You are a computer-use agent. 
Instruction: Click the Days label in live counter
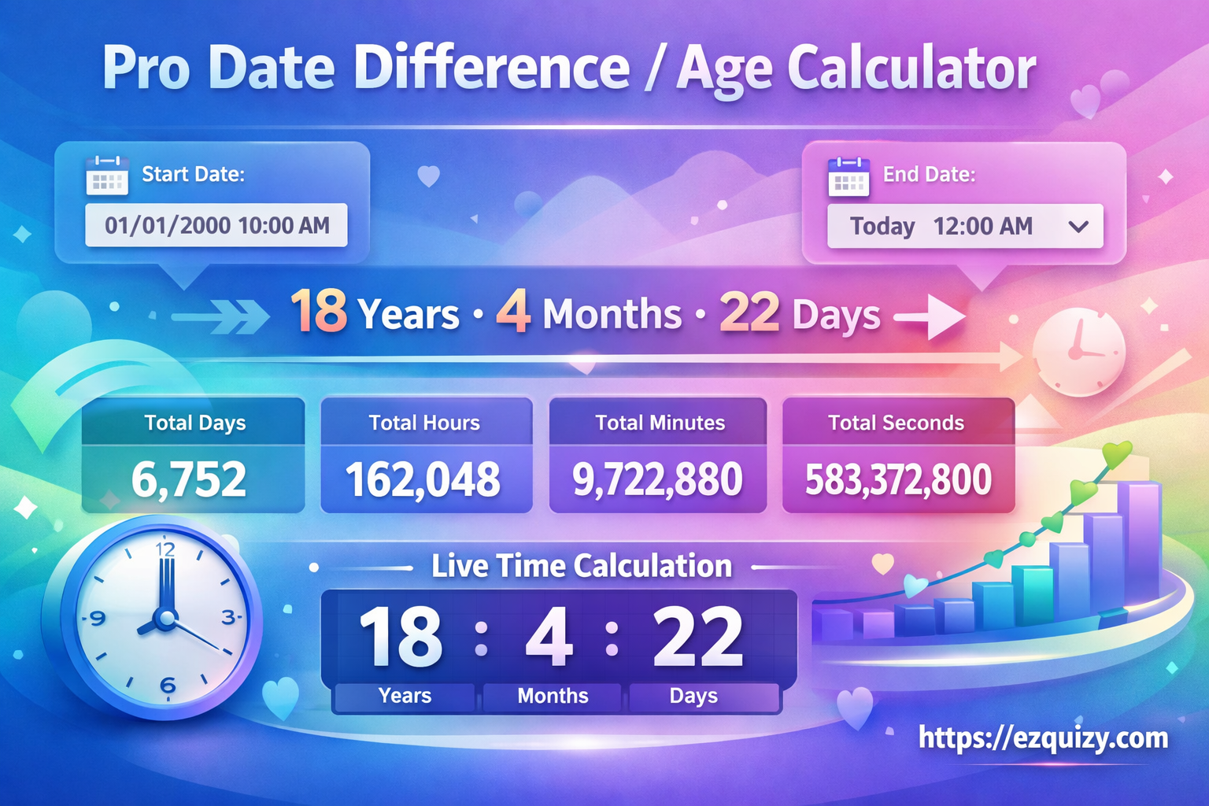pyautogui.click(x=693, y=696)
